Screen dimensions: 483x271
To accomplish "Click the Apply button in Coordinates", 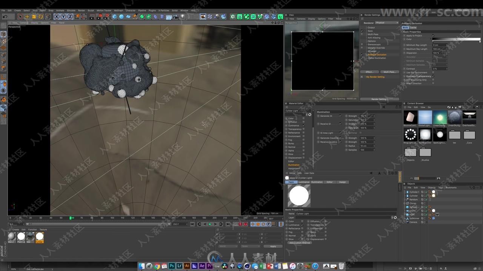I will (273, 246).
